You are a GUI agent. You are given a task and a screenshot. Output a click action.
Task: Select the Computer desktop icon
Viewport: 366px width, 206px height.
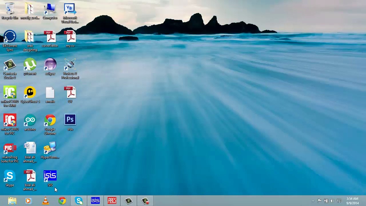pos(50,11)
